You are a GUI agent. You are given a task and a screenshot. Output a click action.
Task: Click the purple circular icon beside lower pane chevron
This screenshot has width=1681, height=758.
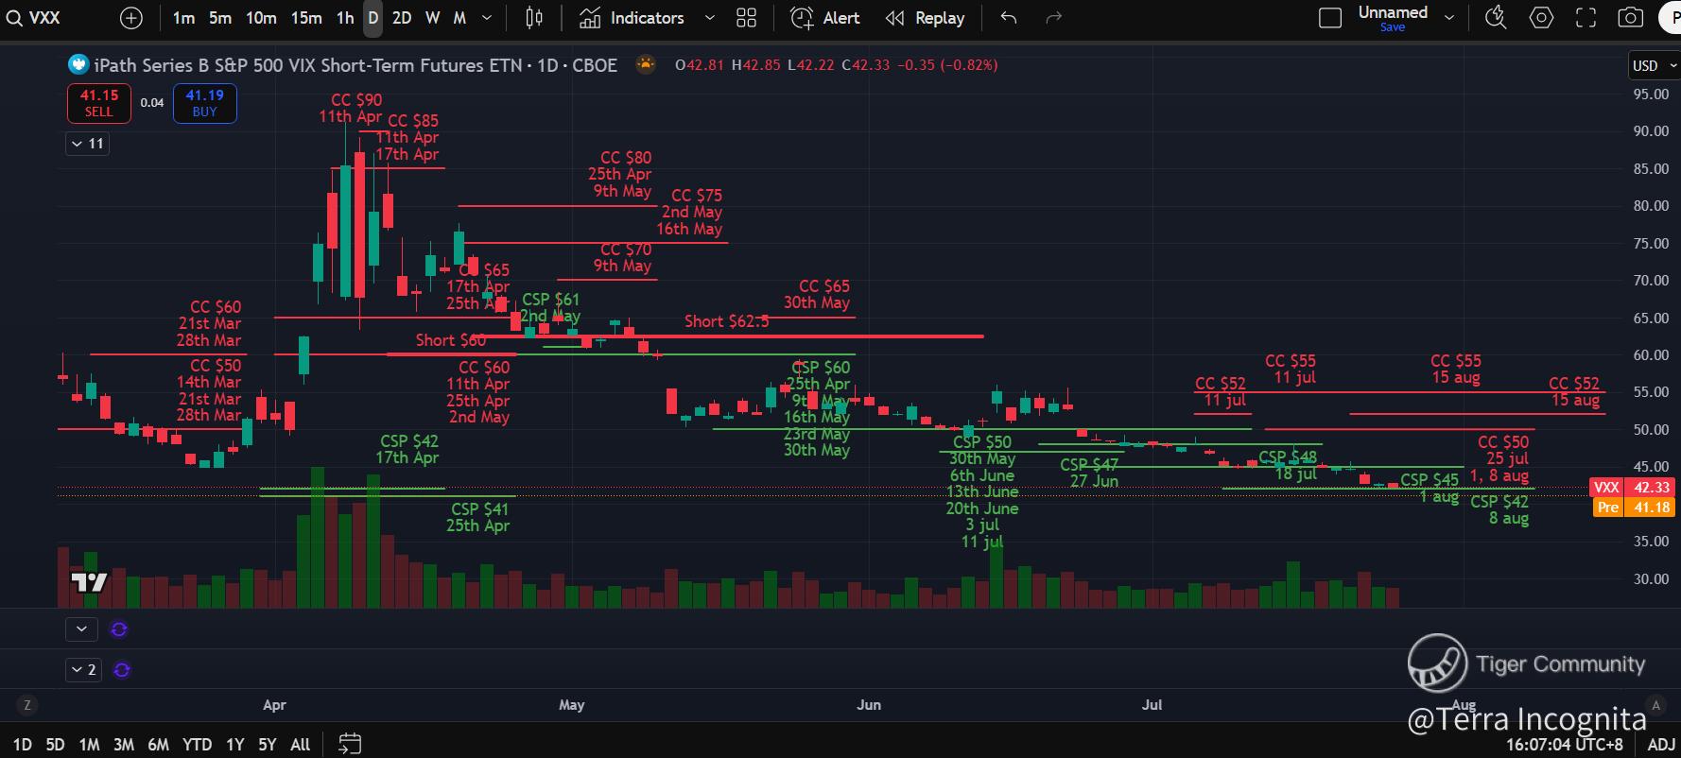click(119, 629)
